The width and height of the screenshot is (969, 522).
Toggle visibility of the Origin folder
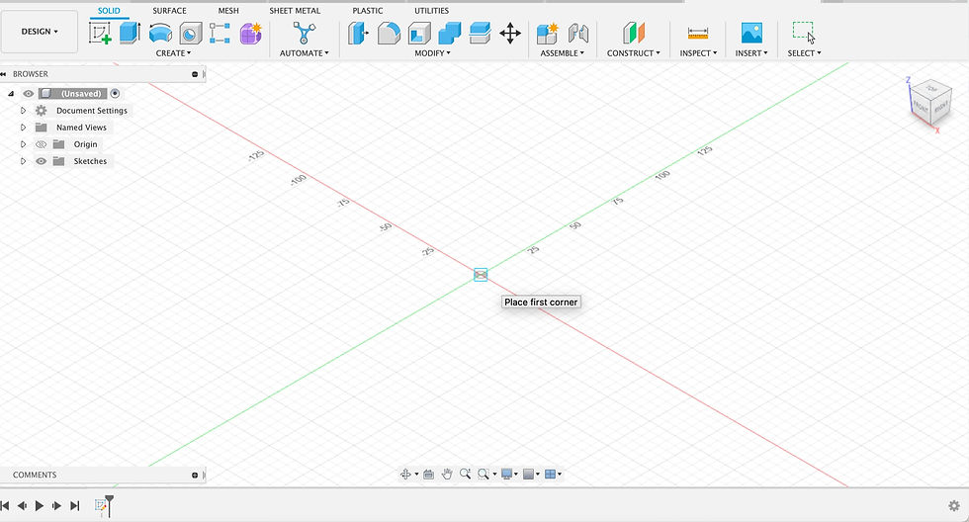(x=41, y=144)
